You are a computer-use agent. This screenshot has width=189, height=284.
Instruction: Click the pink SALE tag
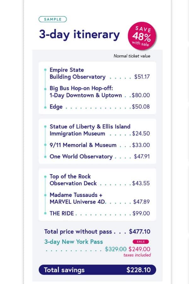143,242
